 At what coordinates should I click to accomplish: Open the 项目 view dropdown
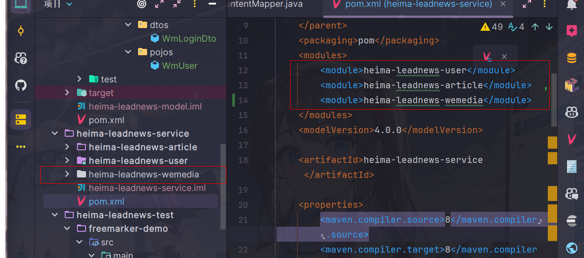(x=57, y=4)
